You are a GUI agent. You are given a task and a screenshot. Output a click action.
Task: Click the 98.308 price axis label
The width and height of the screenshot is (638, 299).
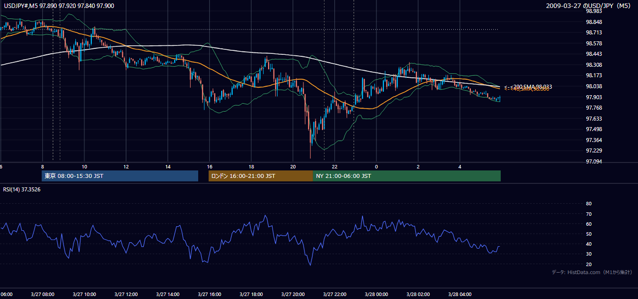click(594, 65)
